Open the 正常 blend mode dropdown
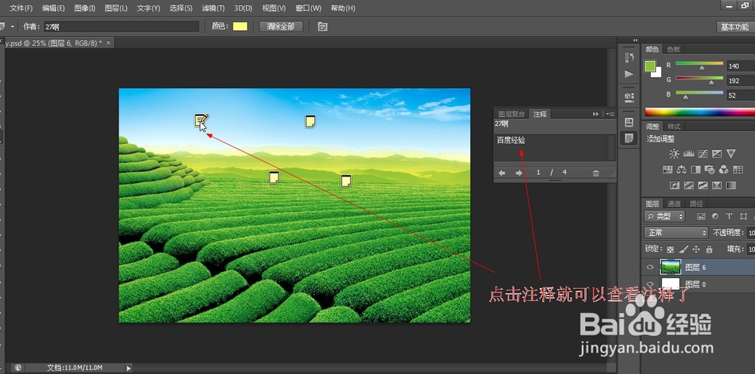 coord(676,232)
